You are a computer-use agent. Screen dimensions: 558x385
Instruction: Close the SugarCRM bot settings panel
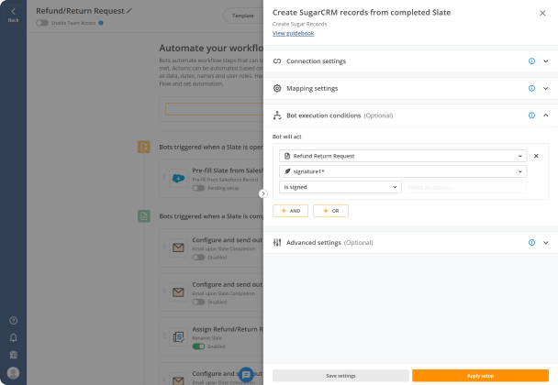pos(542,13)
